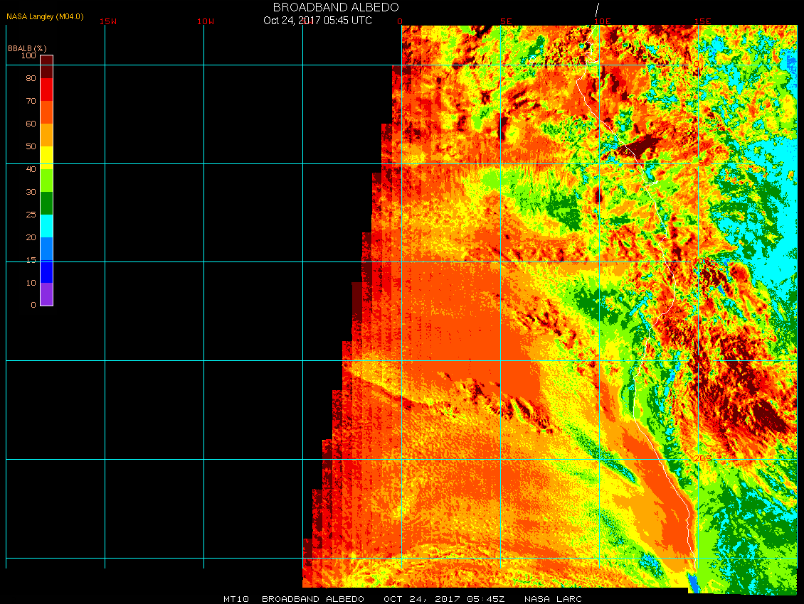Image resolution: width=804 pixels, height=604 pixels.
Task: Click the '10E' longitude label
Action: pos(603,21)
